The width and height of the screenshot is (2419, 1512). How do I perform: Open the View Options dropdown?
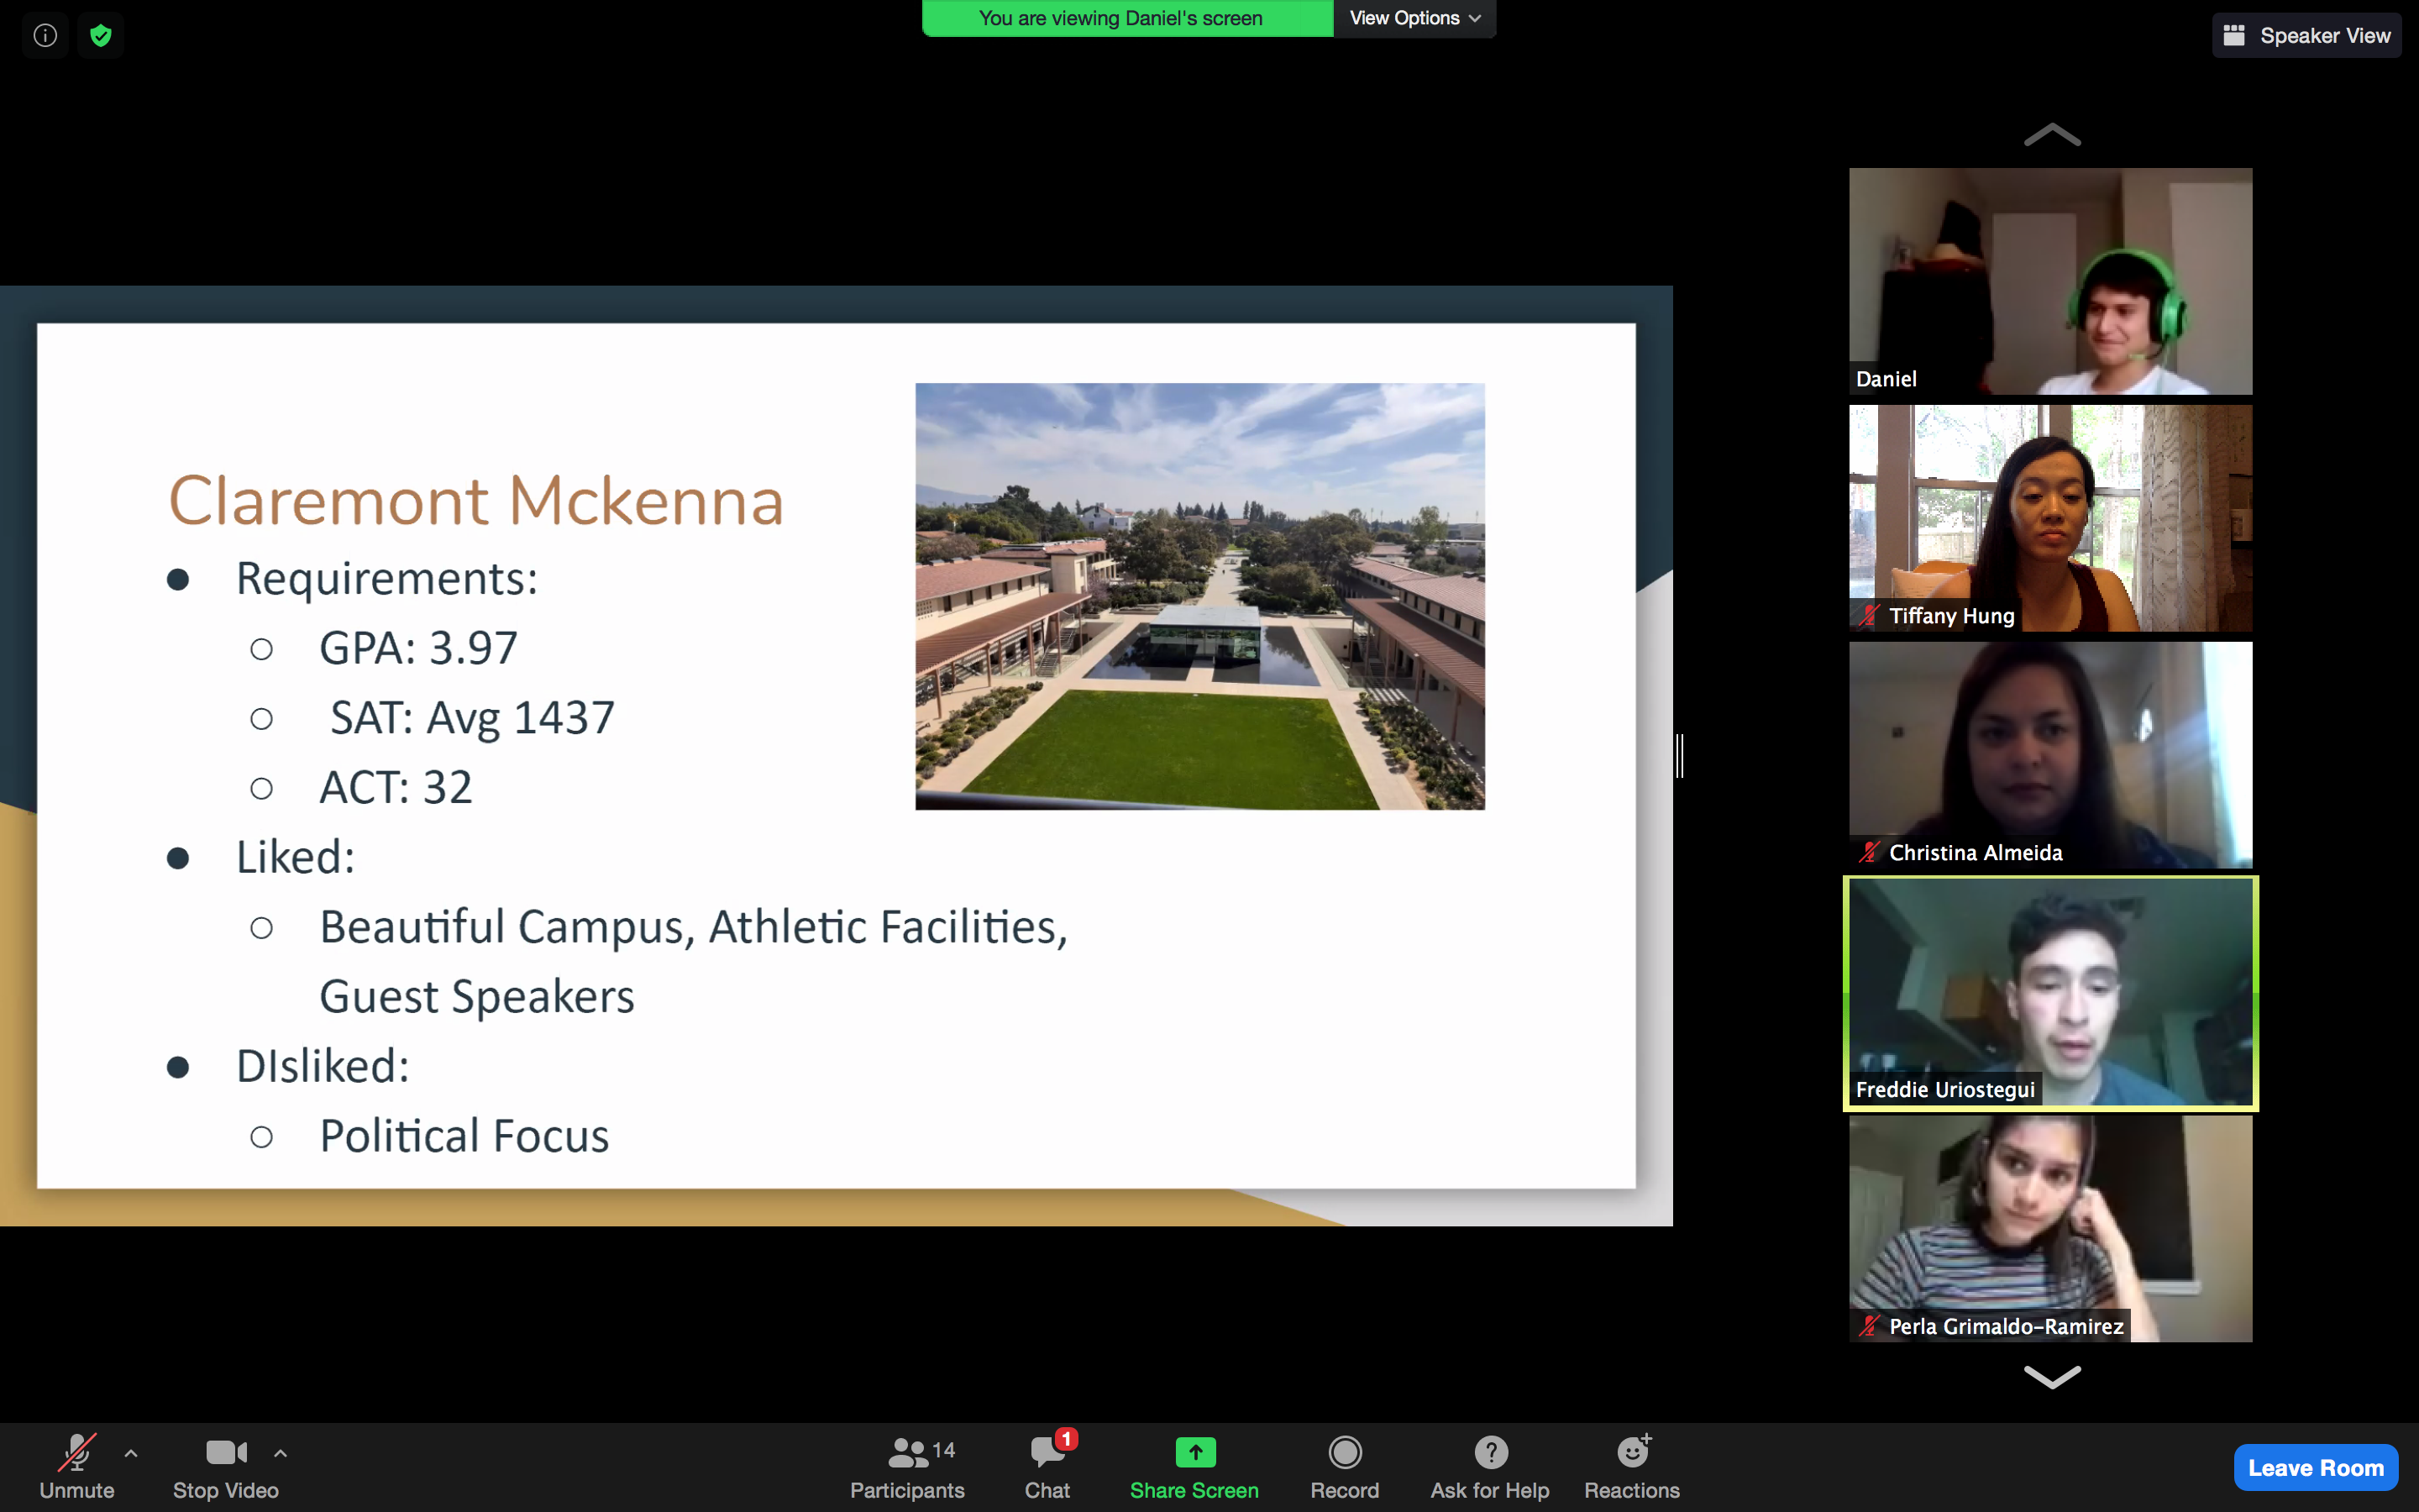click(x=1414, y=18)
